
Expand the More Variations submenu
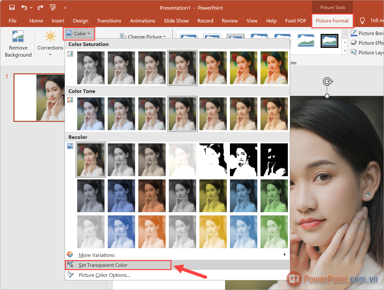pyautogui.click(x=96, y=255)
